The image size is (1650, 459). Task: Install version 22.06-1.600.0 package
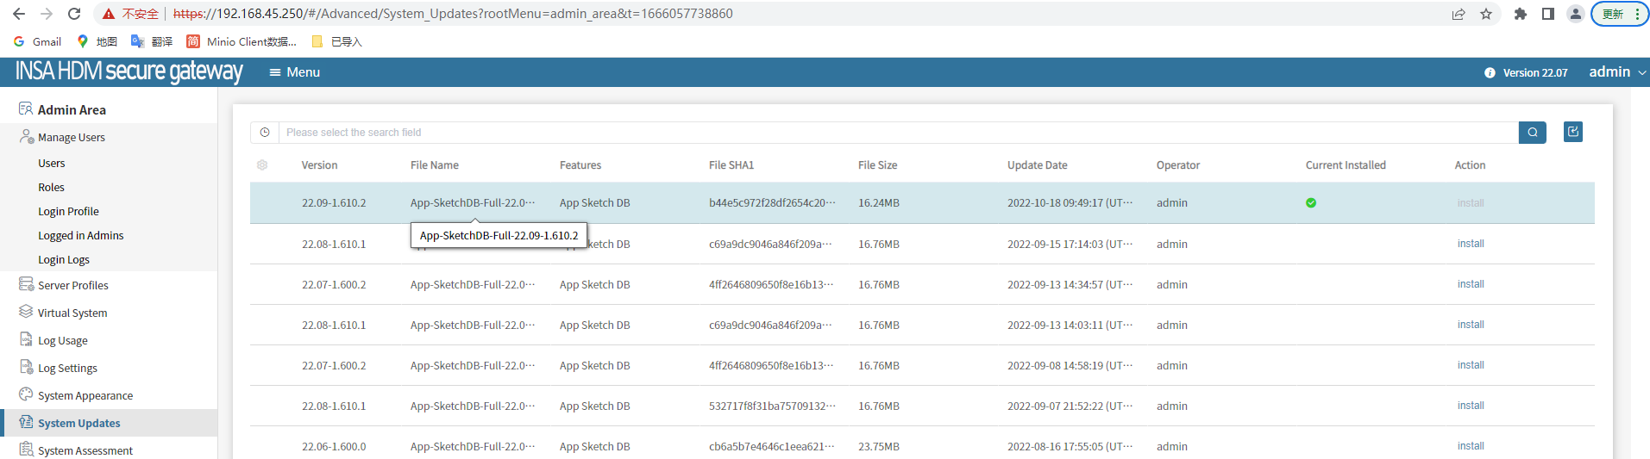1470,446
